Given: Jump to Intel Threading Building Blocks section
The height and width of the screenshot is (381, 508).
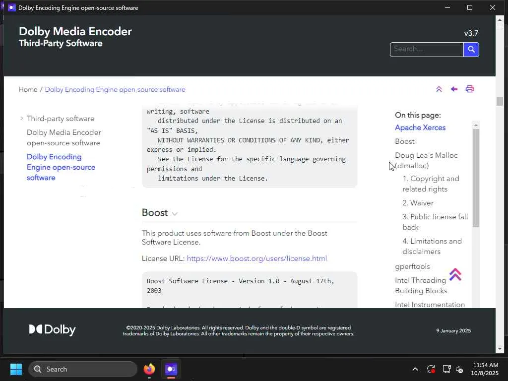Looking at the screenshot, I should tap(421, 285).
